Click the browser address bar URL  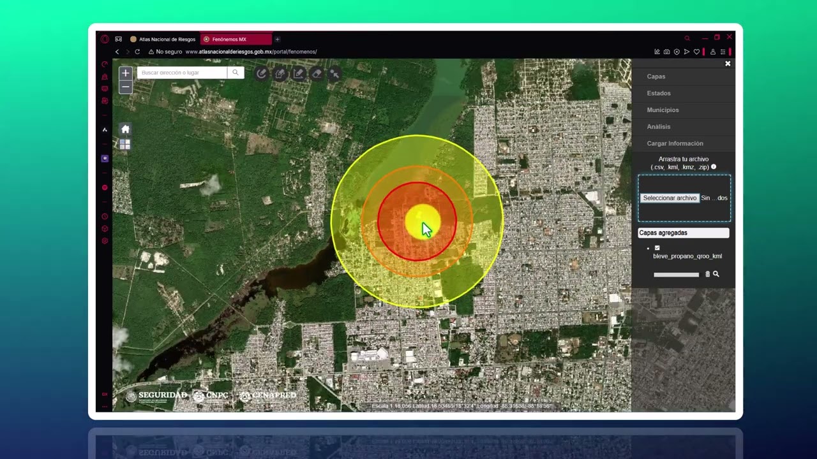pos(251,52)
